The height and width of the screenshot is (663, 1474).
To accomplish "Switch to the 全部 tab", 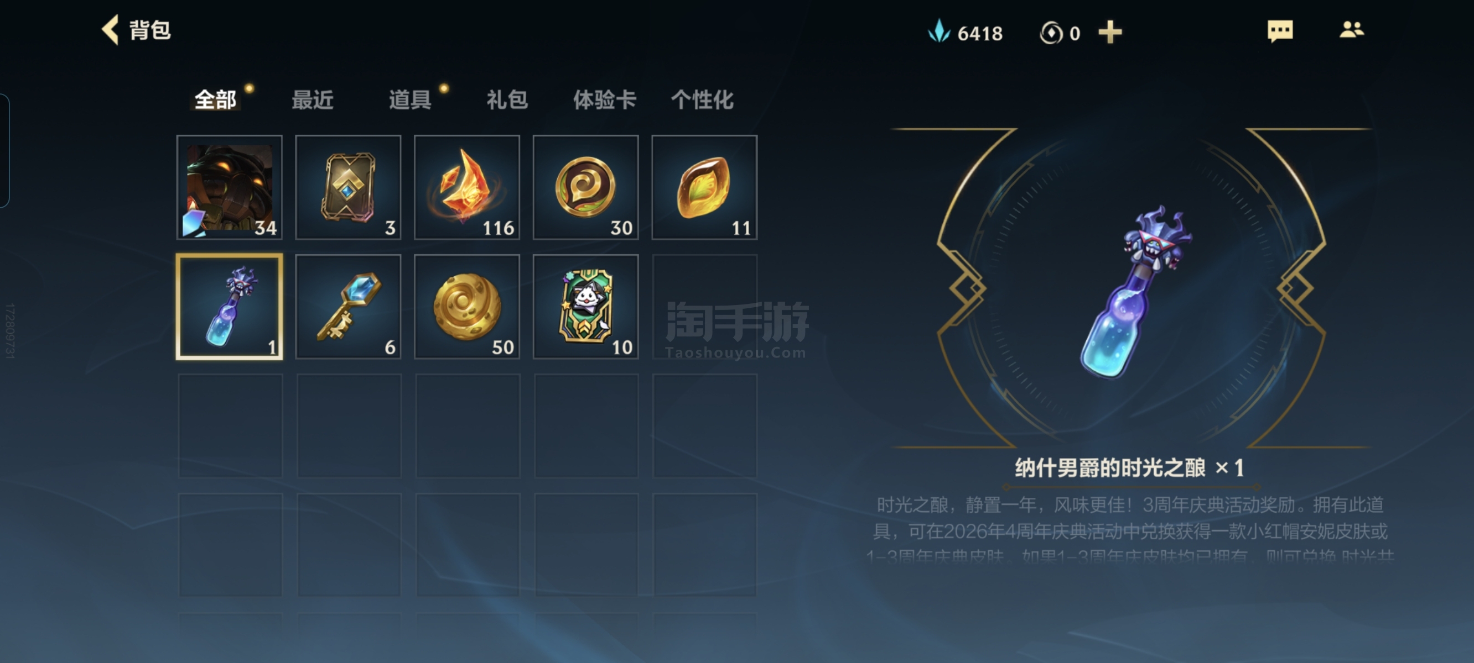I will [215, 100].
